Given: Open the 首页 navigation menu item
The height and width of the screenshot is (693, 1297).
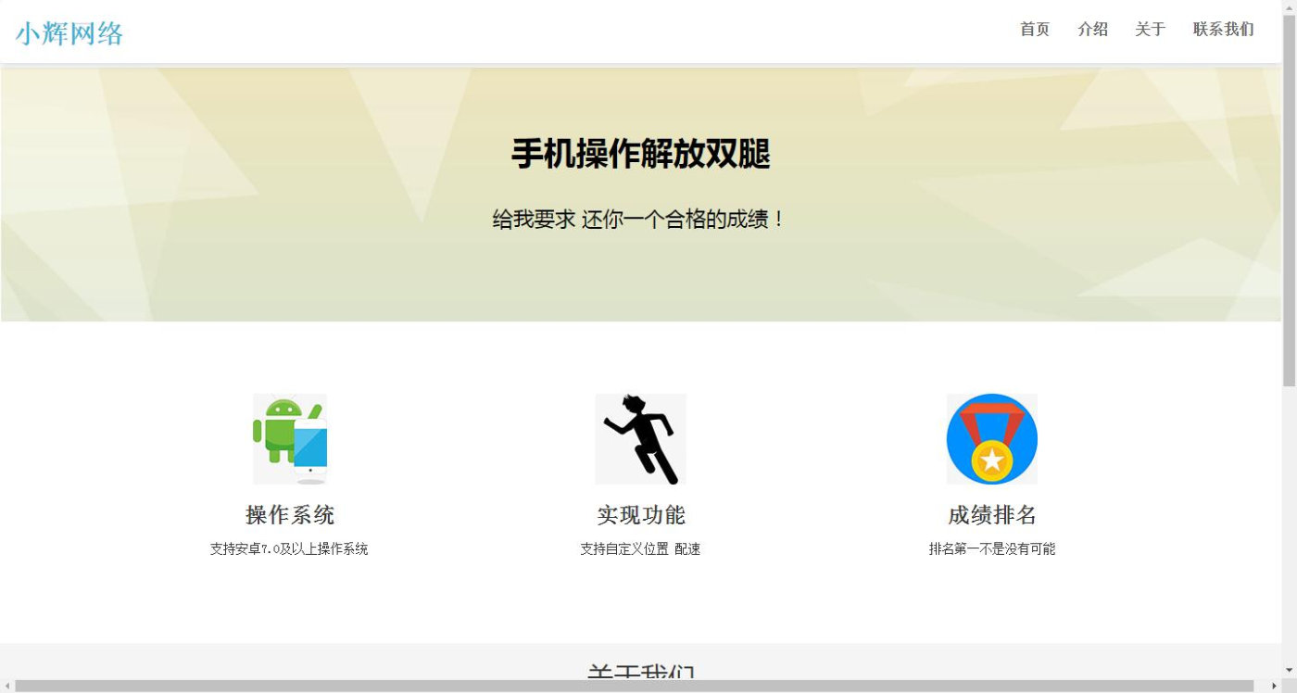Looking at the screenshot, I should (1034, 30).
